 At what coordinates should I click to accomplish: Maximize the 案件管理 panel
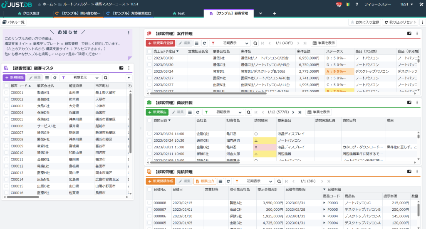pos(409,33)
